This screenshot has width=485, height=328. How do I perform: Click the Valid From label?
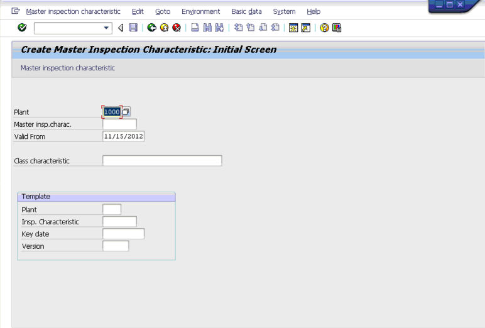pos(30,136)
